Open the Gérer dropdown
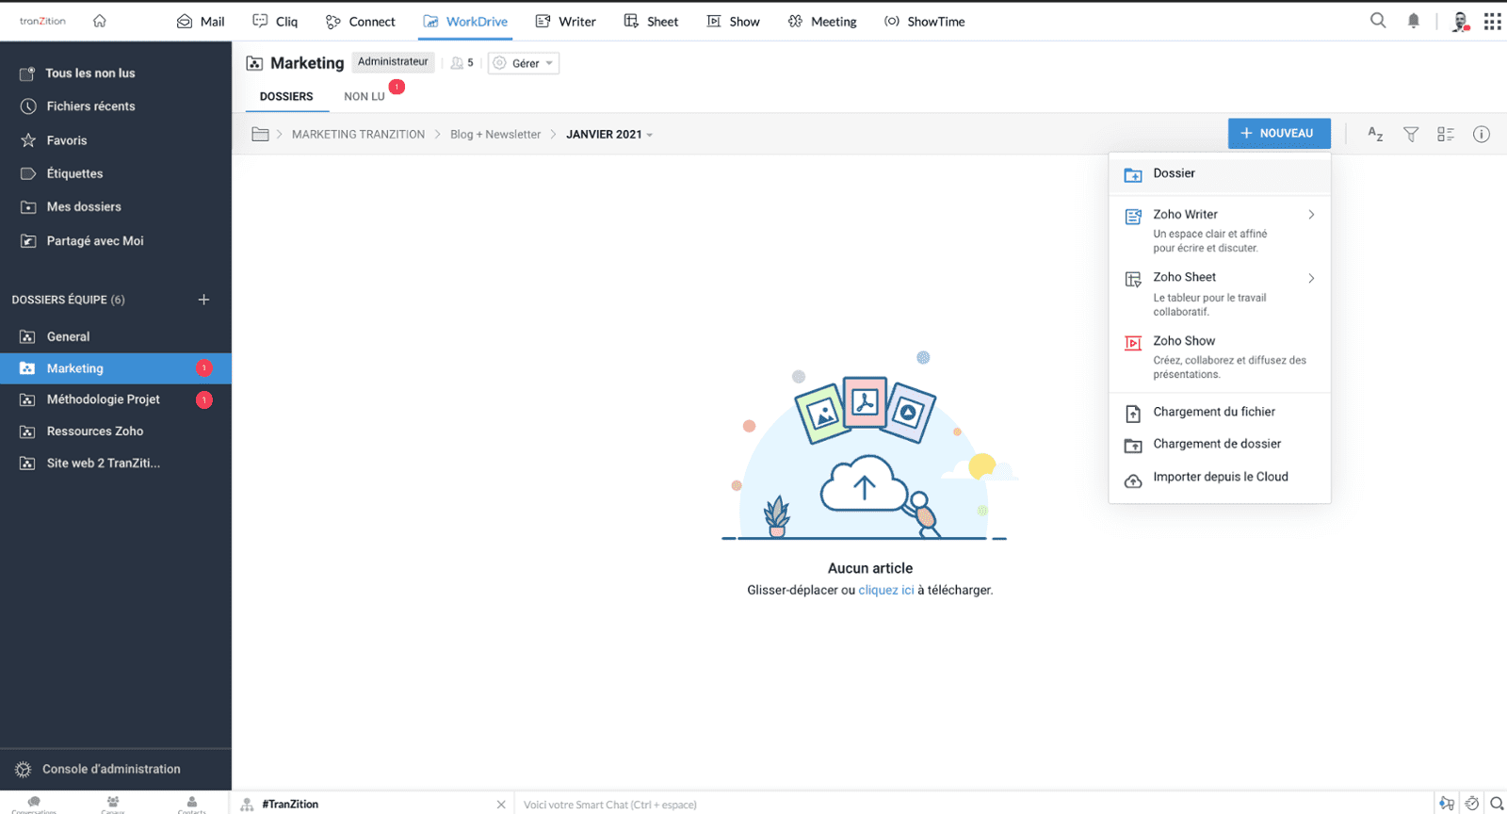This screenshot has width=1507, height=814. click(x=524, y=63)
